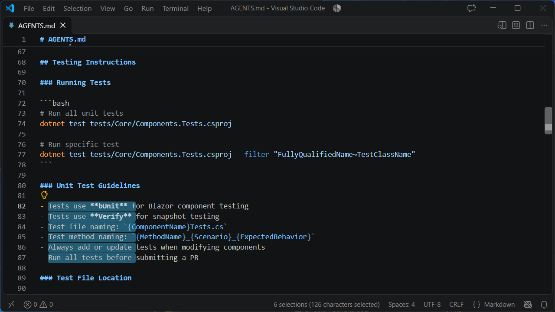
Task: Select the AGENTS.md editor tab
Action: [36, 26]
